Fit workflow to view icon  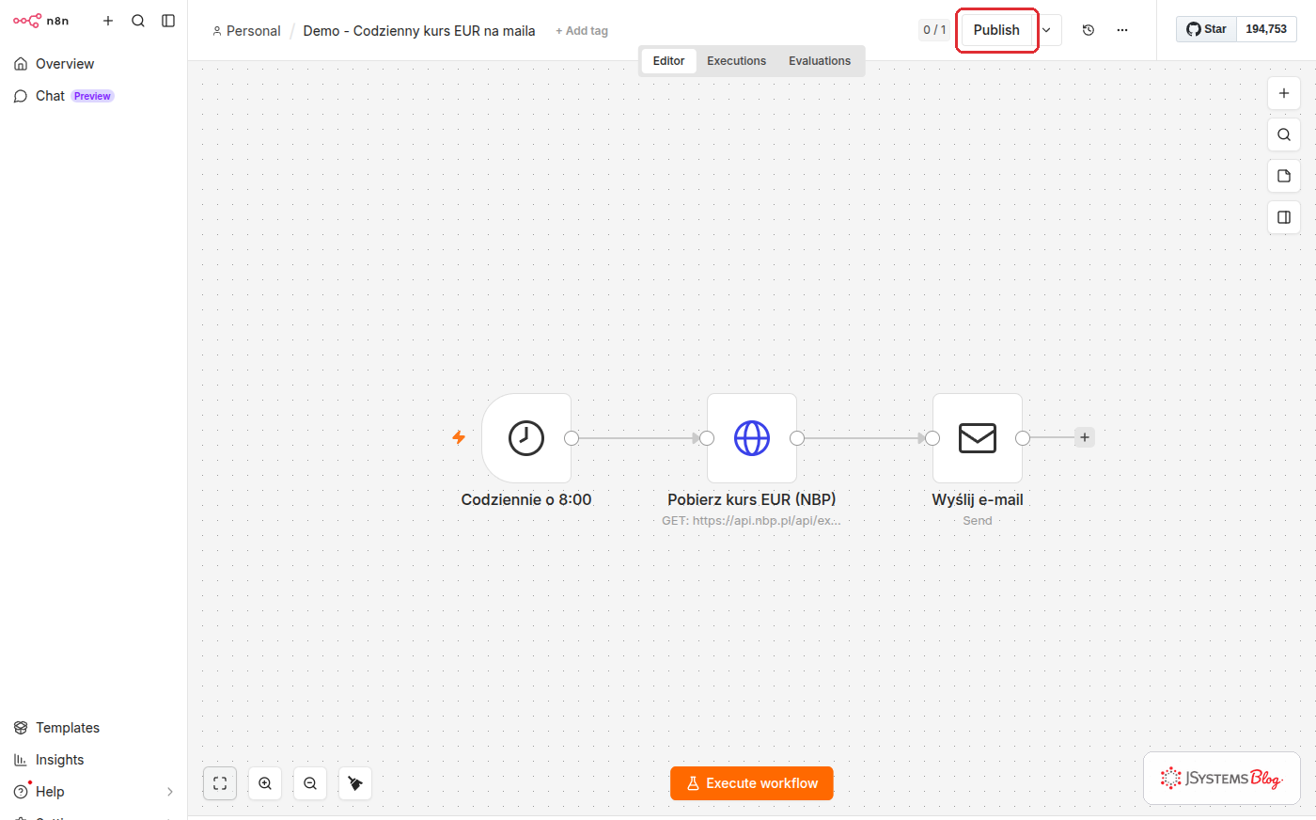[220, 783]
